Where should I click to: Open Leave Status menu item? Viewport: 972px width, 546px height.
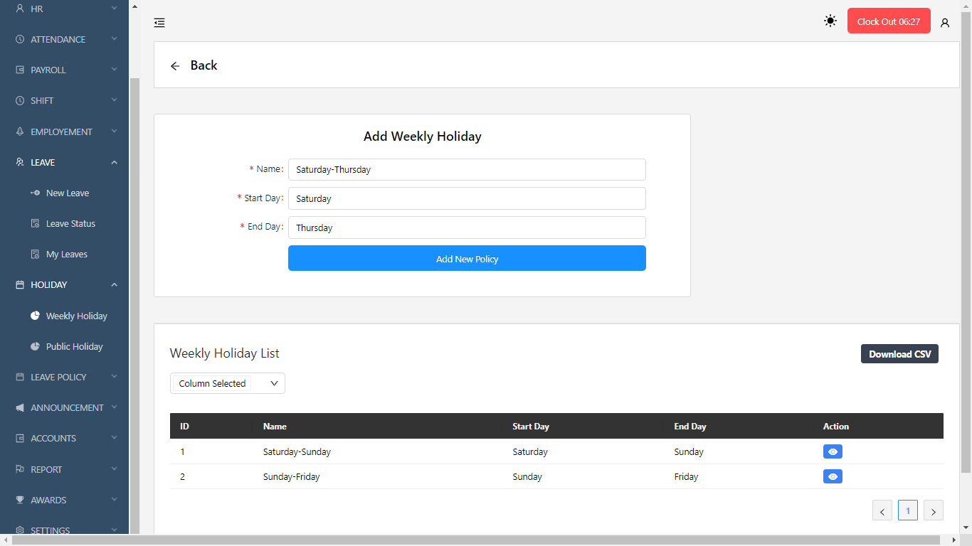tap(70, 224)
